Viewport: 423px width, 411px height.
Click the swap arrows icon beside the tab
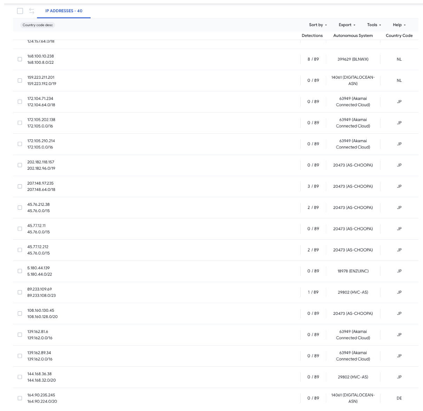[x=32, y=11]
